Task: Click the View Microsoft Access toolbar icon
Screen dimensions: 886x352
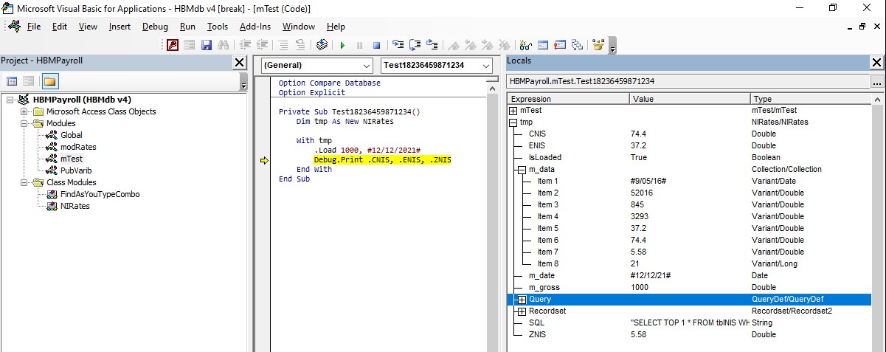Action: tap(172, 45)
